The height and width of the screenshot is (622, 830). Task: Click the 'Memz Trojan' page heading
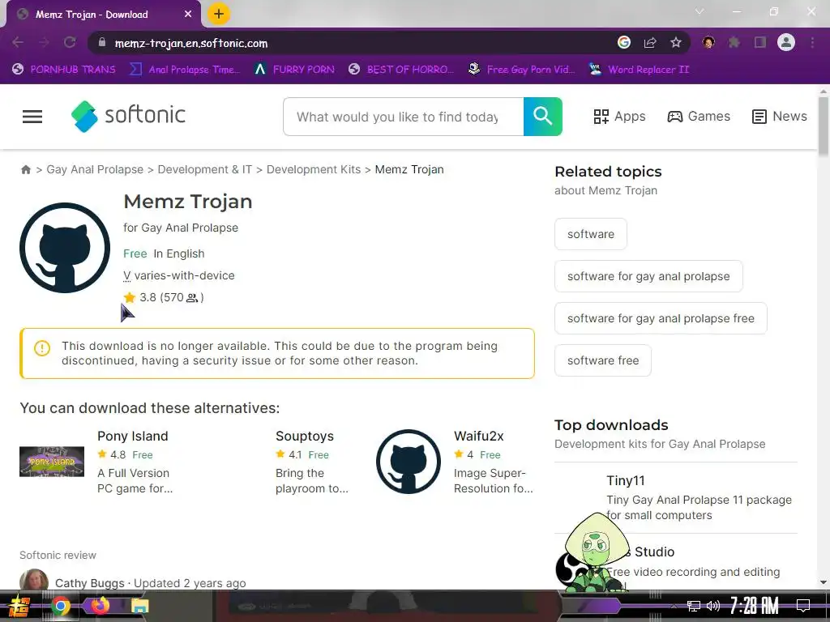click(x=188, y=202)
